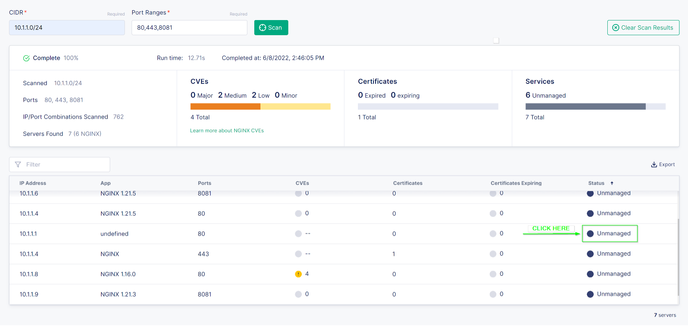
Task: Click the Services unmanaged progress bar
Action: click(x=595, y=106)
